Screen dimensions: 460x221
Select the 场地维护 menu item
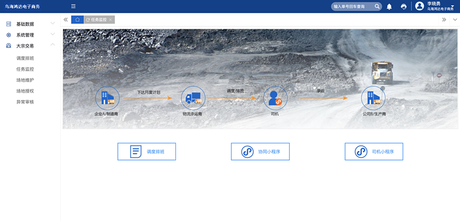point(25,80)
